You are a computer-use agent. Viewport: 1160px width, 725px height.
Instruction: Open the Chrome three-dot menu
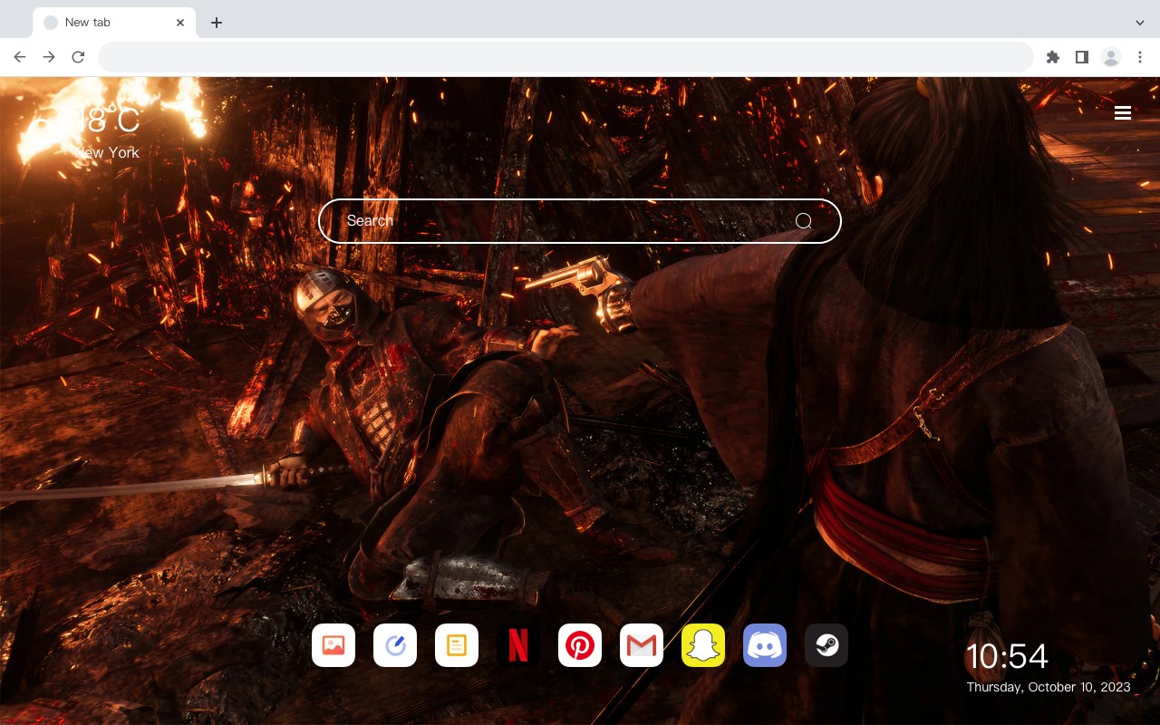(1140, 57)
